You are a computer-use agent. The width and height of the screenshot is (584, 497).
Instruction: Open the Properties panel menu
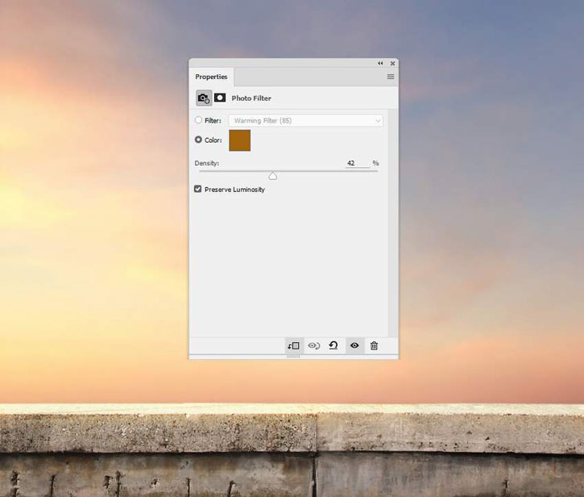391,77
